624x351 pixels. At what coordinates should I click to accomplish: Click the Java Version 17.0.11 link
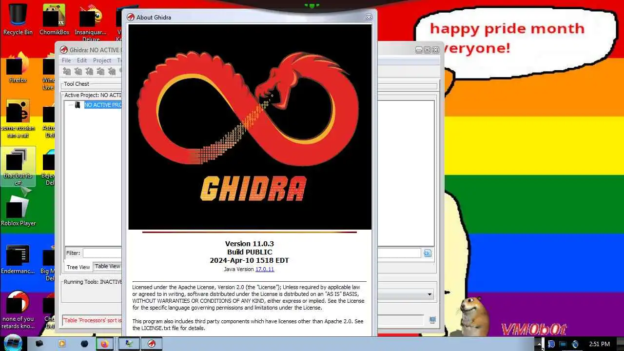[x=265, y=269]
